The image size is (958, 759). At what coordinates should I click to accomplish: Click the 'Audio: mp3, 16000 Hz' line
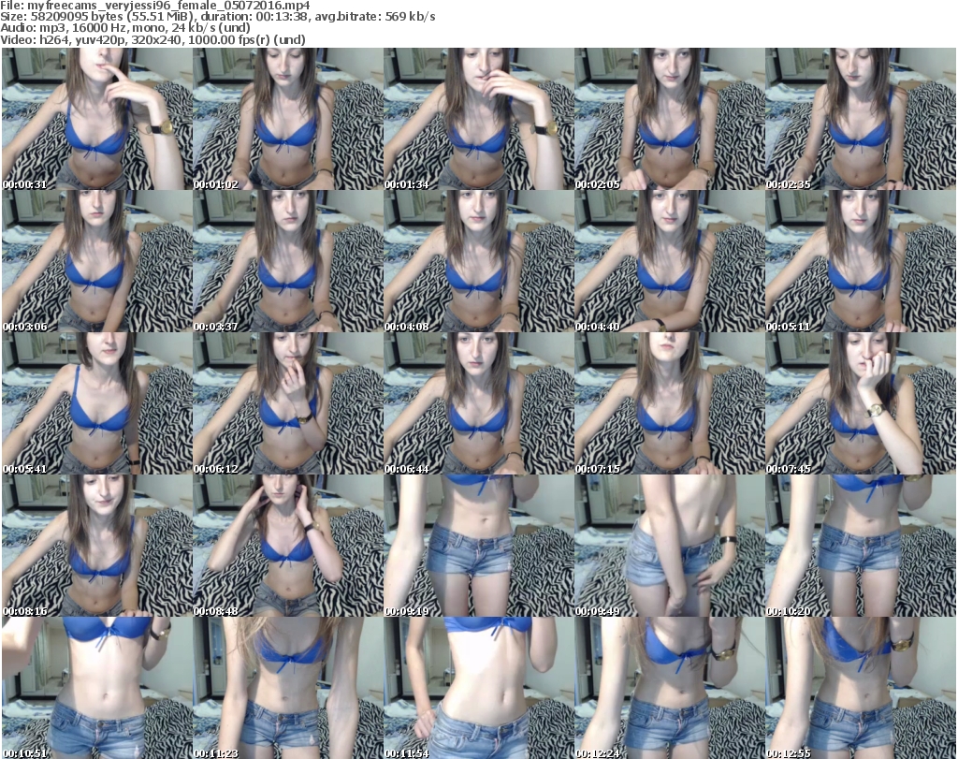126,28
